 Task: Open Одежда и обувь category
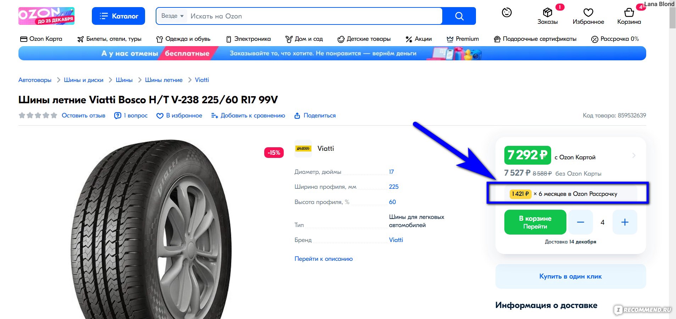pos(183,39)
